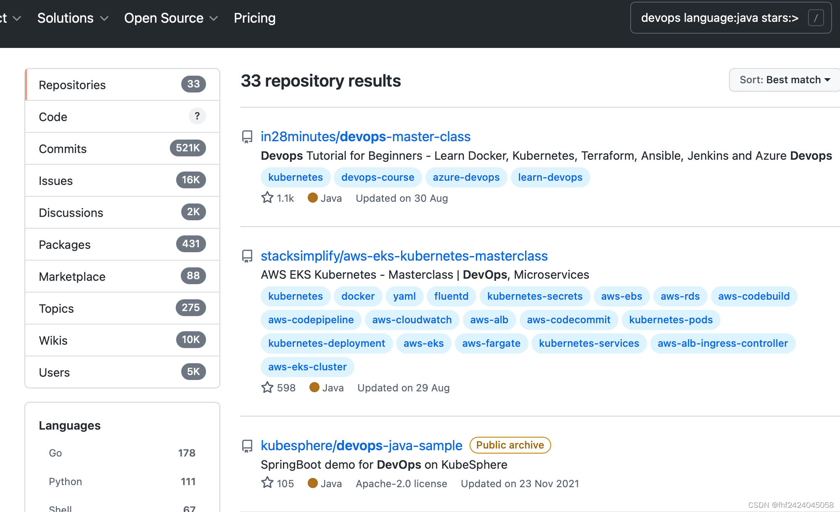The width and height of the screenshot is (840, 512).
Task: Click the aws-rds topic tag
Action: [680, 296]
